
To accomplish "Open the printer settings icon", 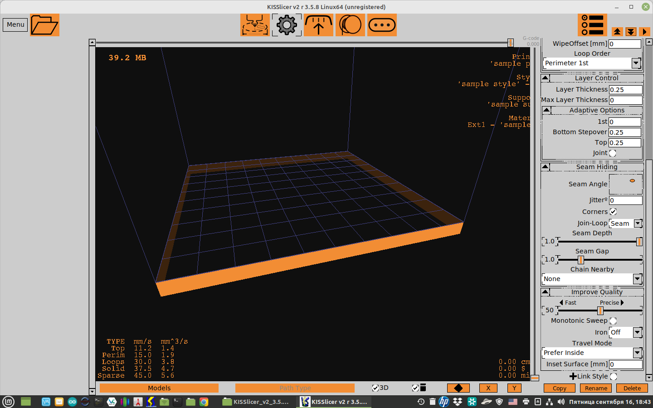I will (x=255, y=25).
